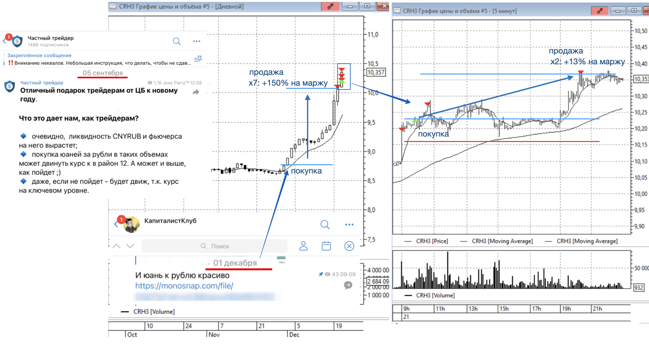The image size is (649, 347).
Task: Click the 15h label on the 5 минут time axis
Action: point(504,308)
